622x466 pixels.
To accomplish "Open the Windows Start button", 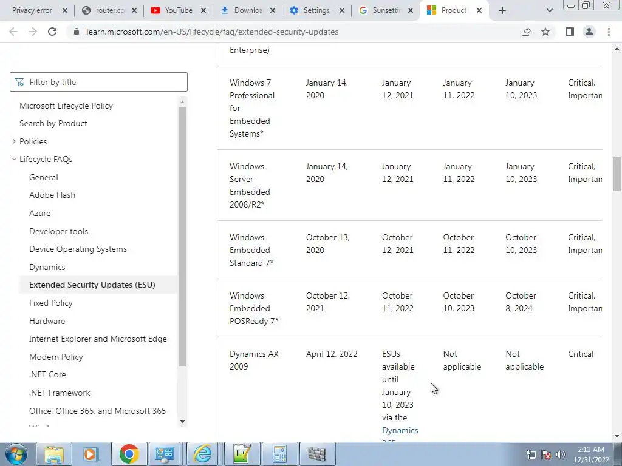I will coord(16,454).
